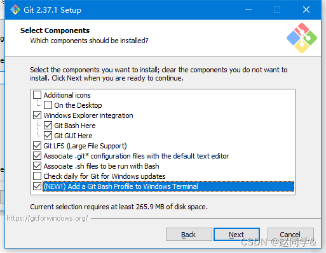This screenshot has height=253, width=326.
Task: Enable Check daily for Git updates
Action: (x=37, y=176)
